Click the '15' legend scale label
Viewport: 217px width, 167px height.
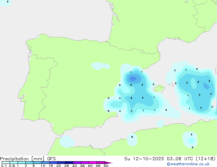point(51,166)
